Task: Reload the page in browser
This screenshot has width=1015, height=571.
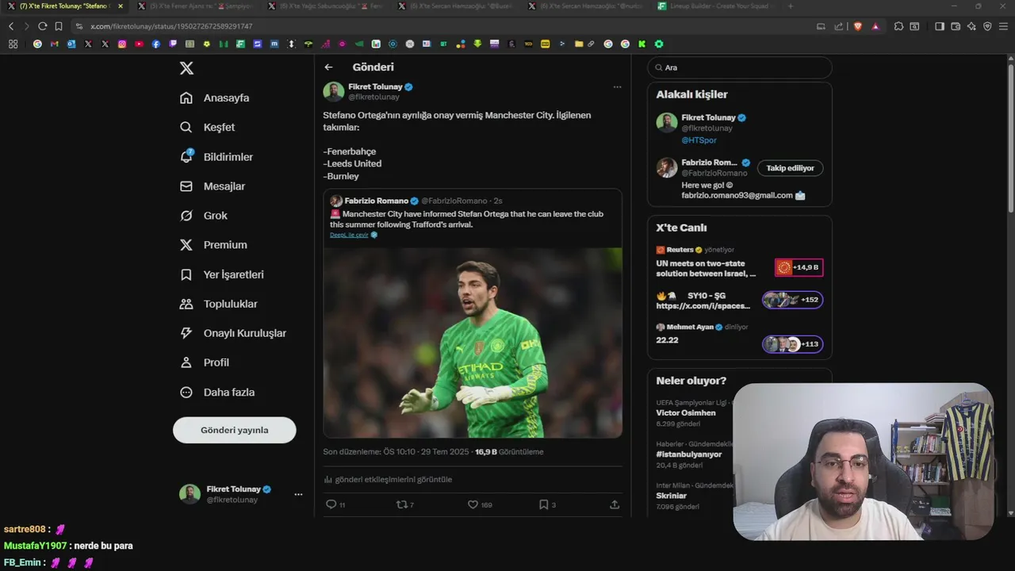Action: tap(42, 26)
